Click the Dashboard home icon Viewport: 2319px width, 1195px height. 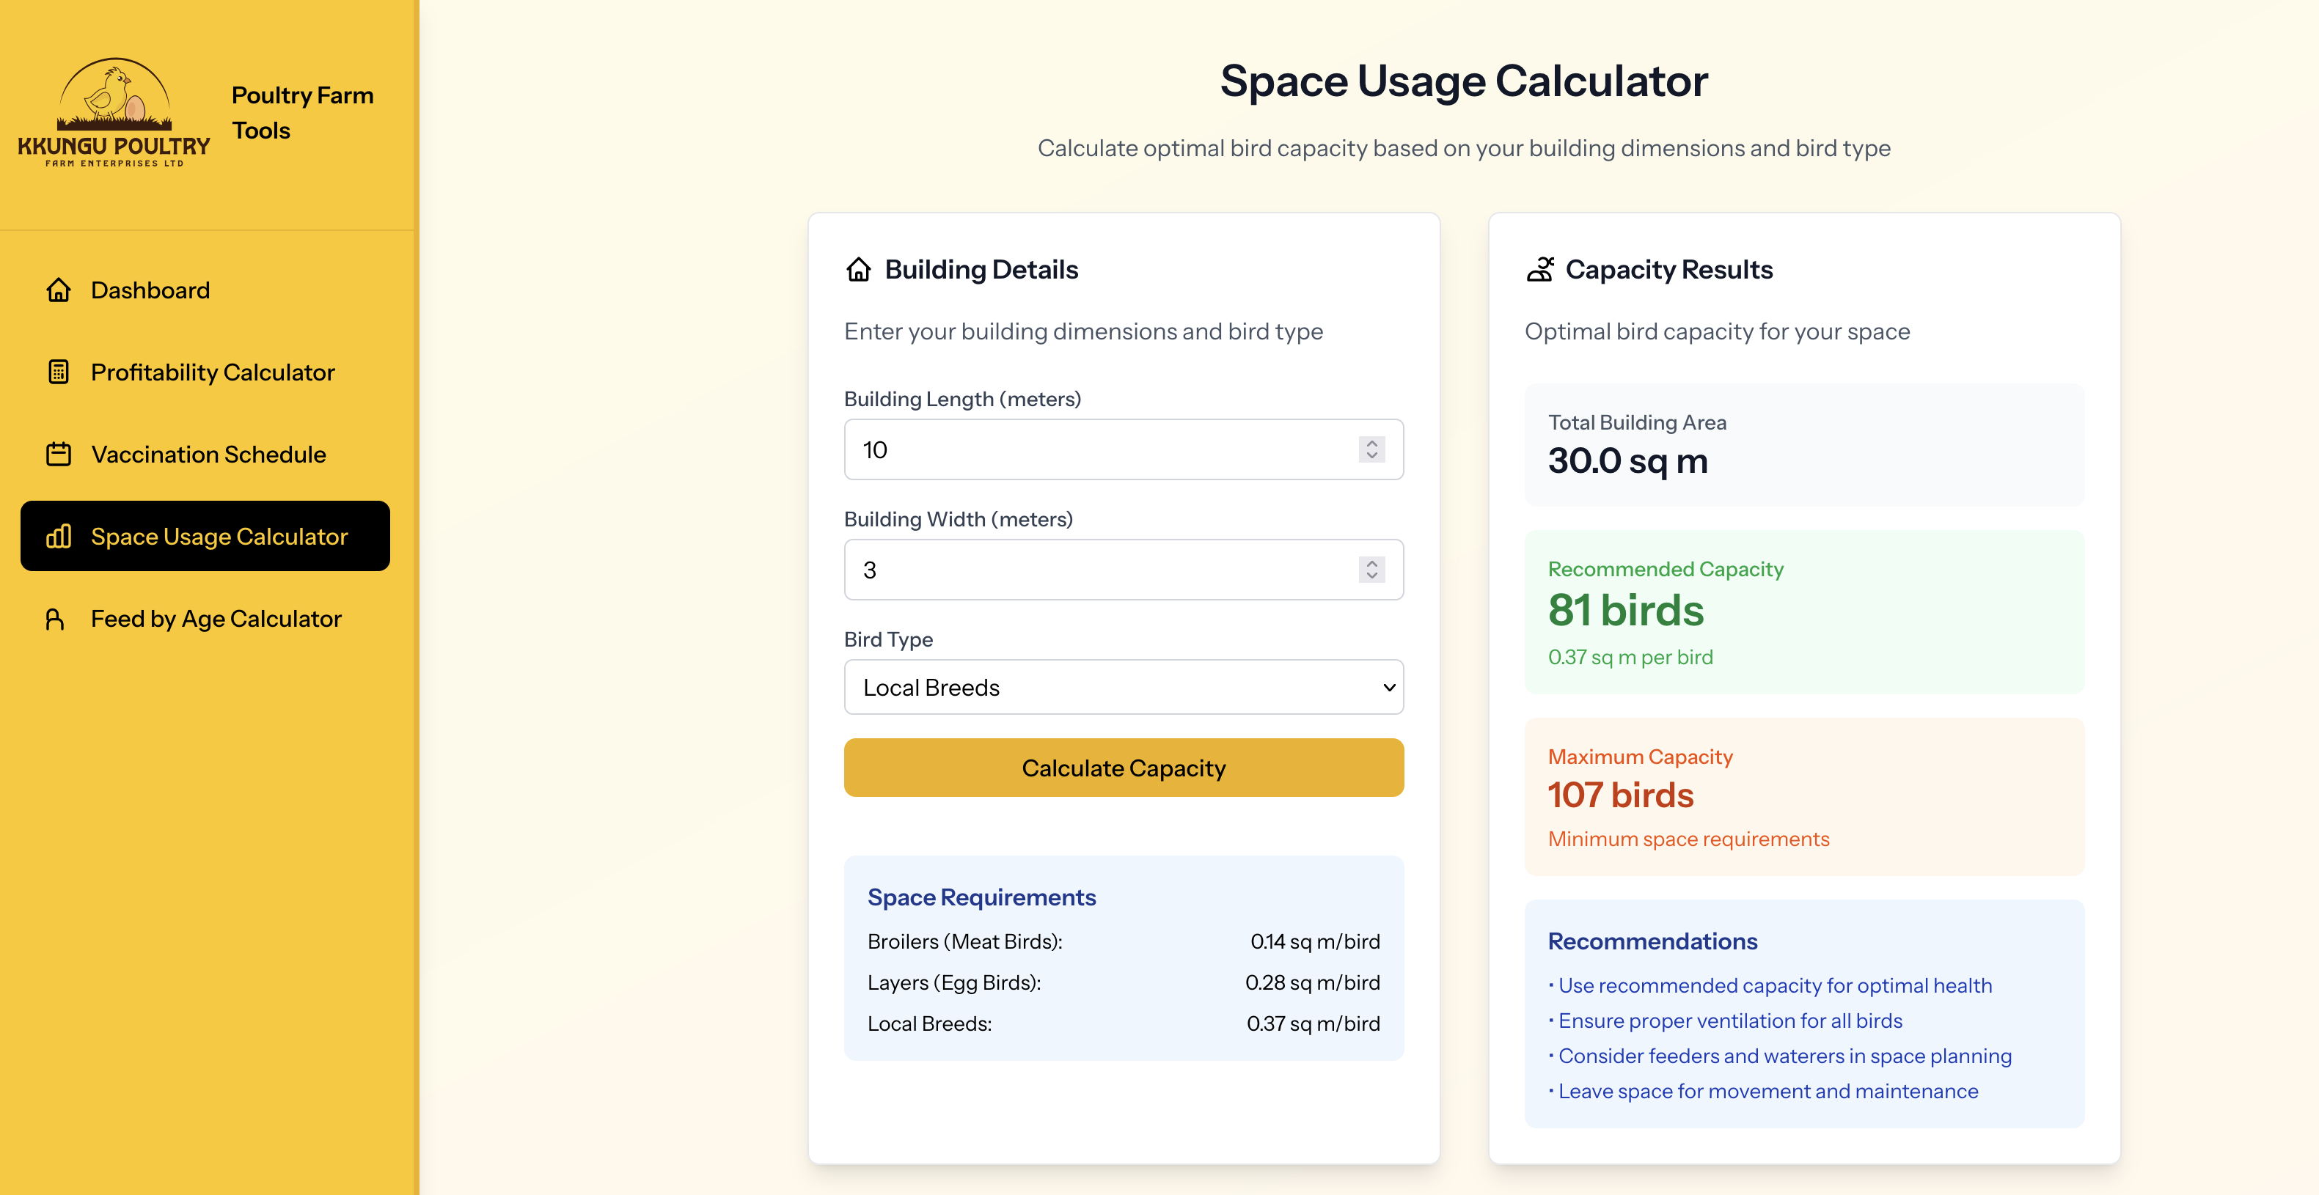click(x=59, y=290)
